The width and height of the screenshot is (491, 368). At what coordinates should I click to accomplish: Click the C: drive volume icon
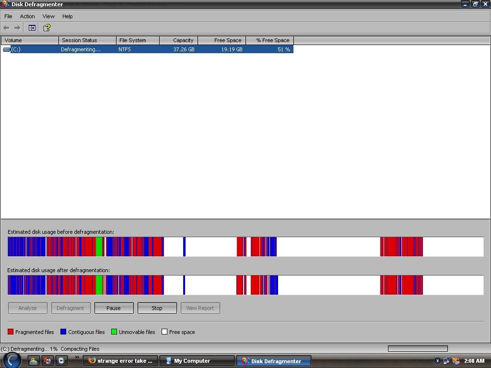pyautogui.click(x=7, y=49)
